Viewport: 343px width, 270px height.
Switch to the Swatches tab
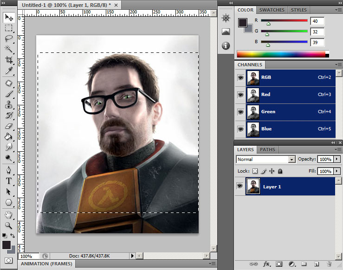click(x=272, y=10)
